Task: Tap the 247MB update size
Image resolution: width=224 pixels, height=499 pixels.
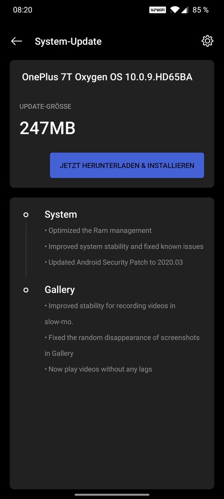Action: (47, 128)
